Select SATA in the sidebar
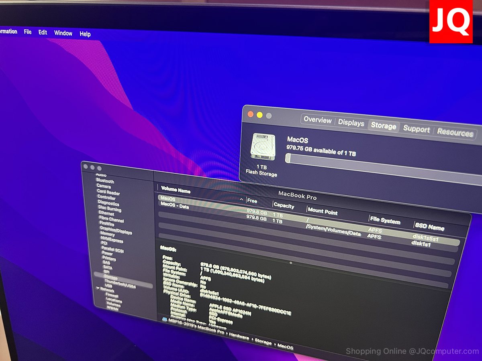 coord(107,268)
